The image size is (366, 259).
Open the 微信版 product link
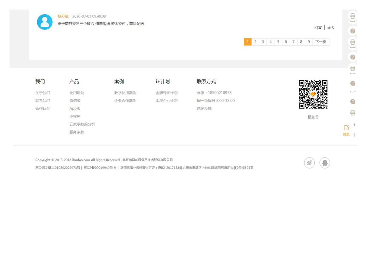coord(75,101)
